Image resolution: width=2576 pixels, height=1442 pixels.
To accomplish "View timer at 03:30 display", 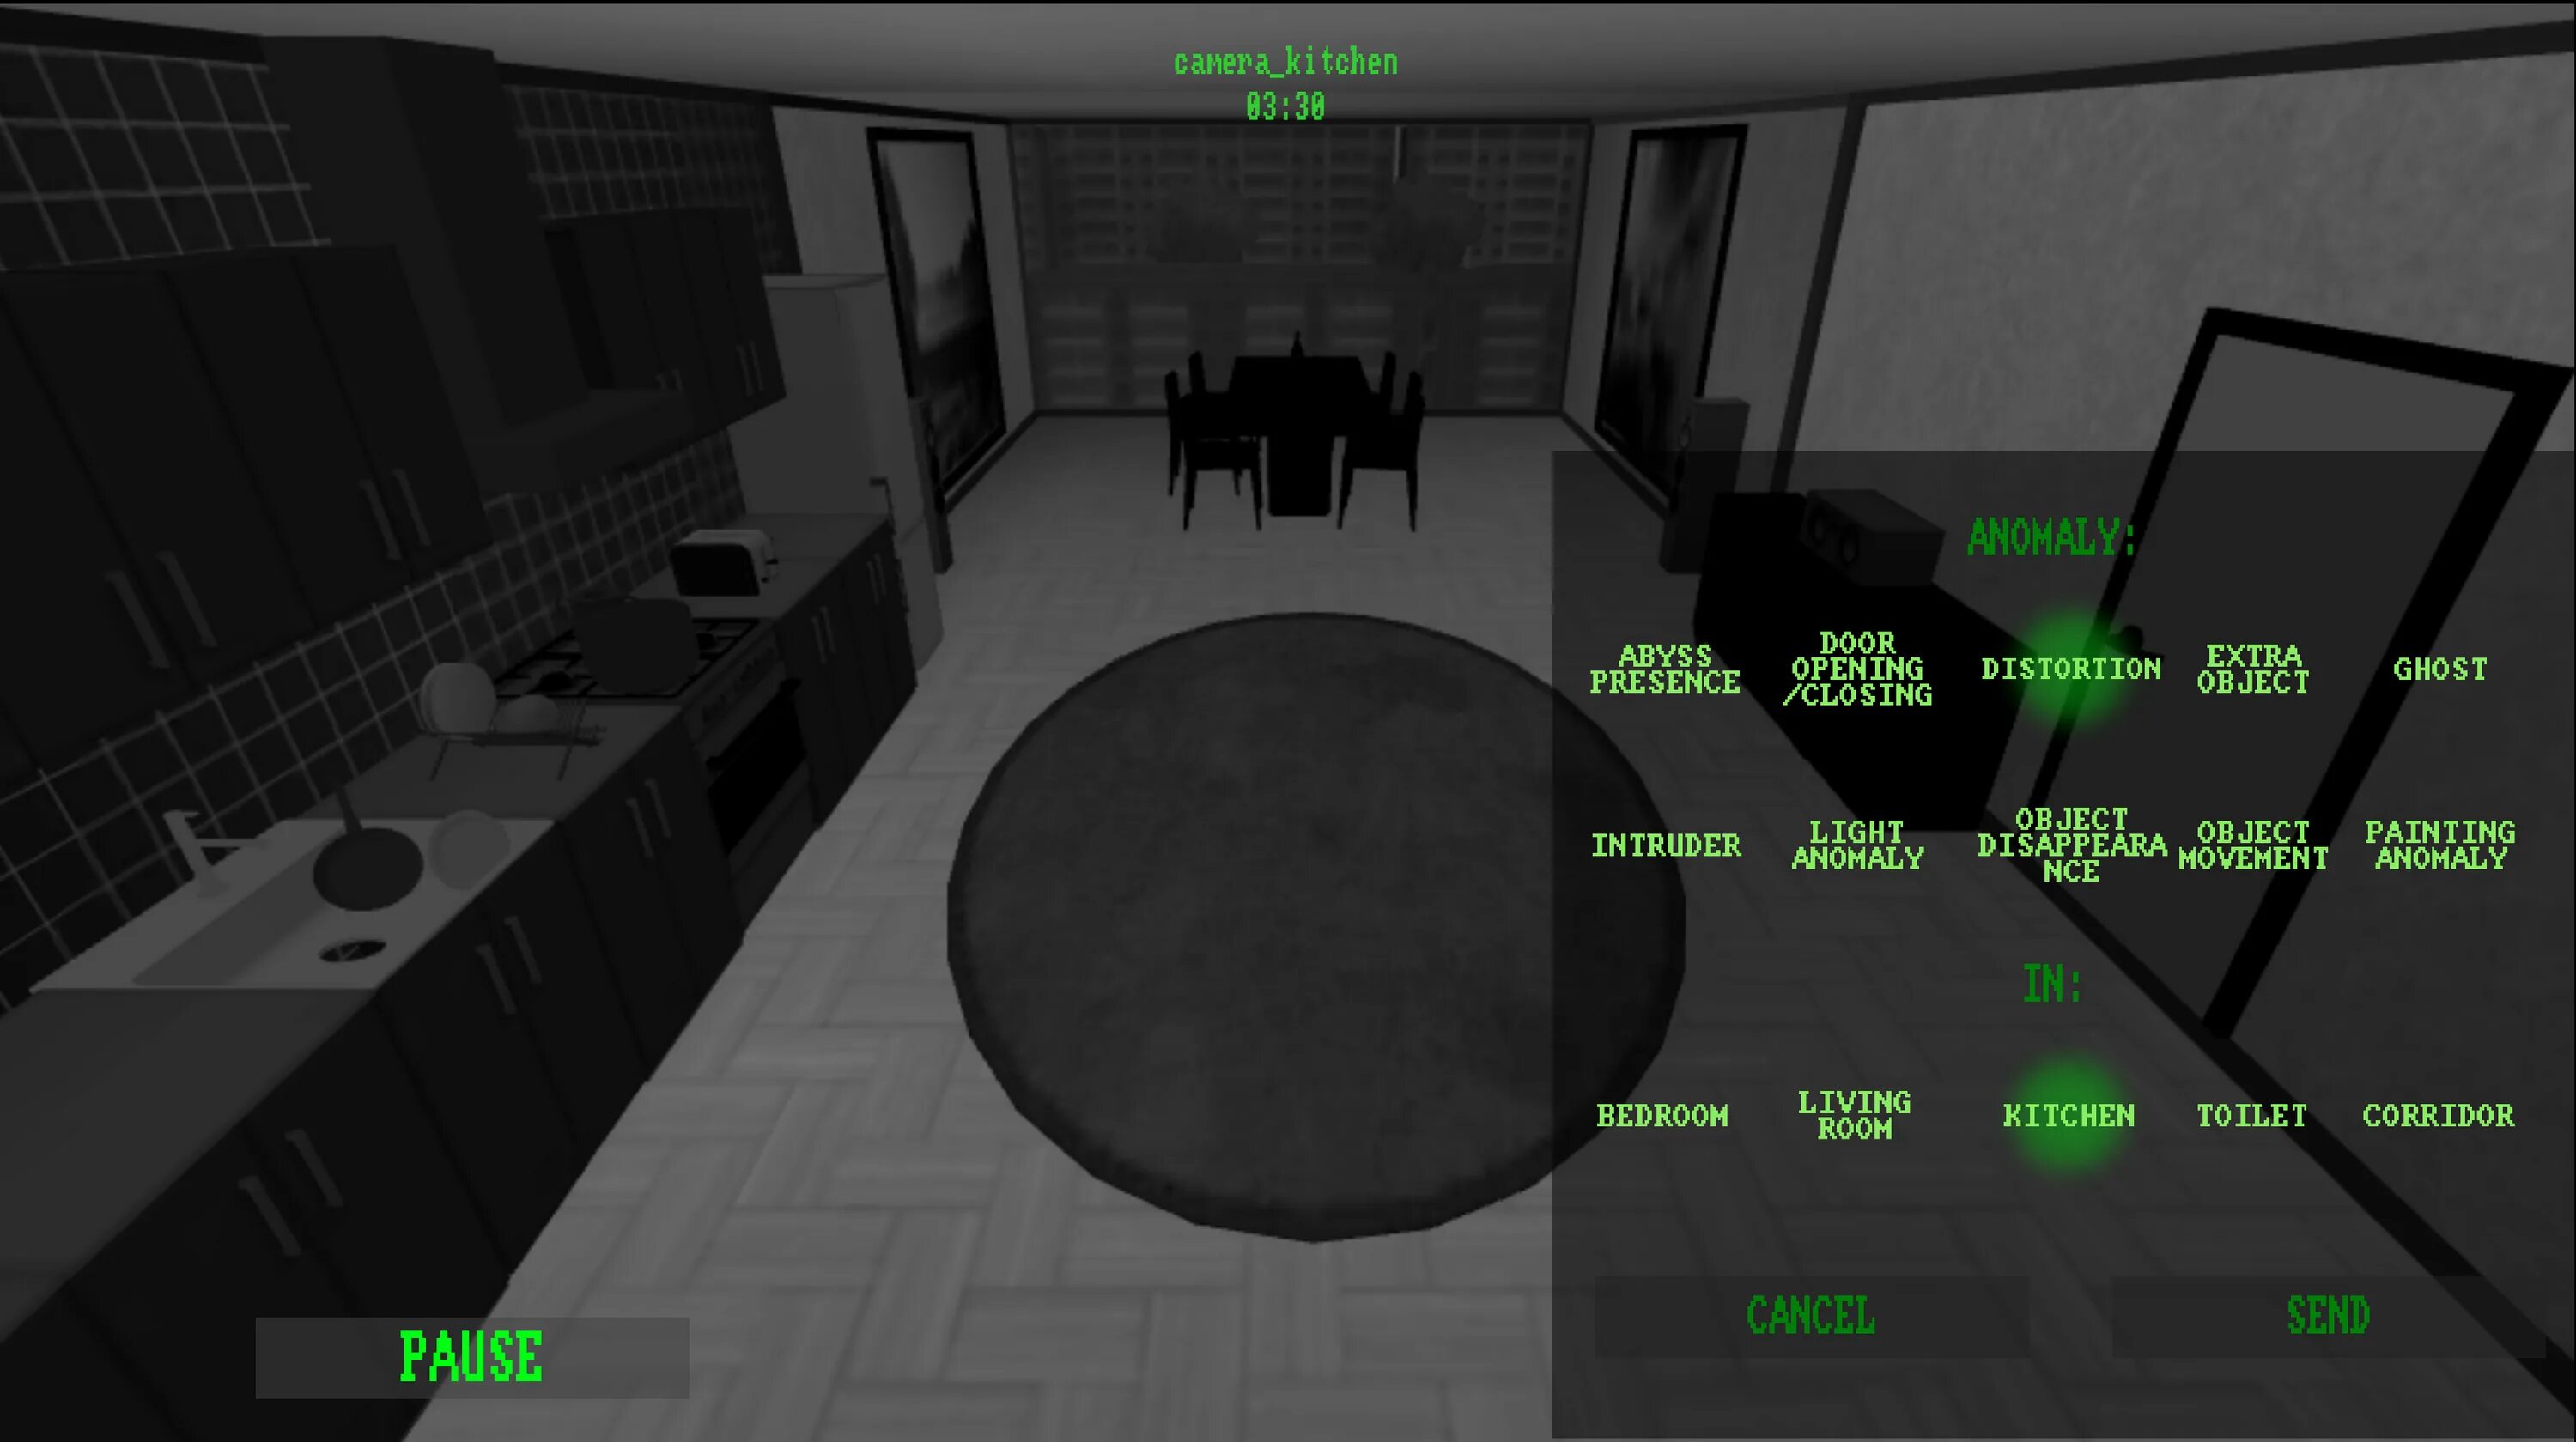I will pos(1286,108).
